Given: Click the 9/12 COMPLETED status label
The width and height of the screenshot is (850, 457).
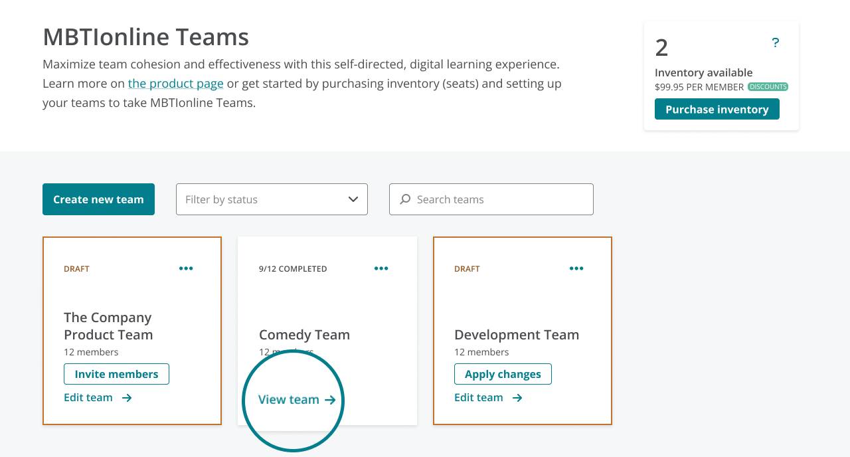Looking at the screenshot, I should (x=293, y=269).
